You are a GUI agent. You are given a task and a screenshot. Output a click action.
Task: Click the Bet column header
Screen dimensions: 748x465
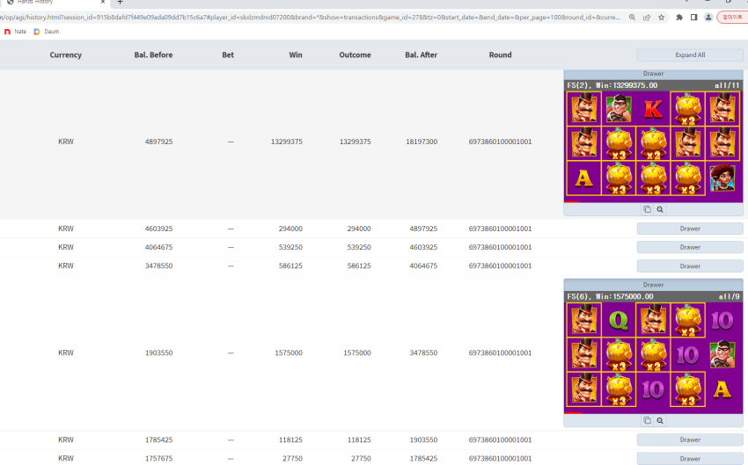click(228, 54)
